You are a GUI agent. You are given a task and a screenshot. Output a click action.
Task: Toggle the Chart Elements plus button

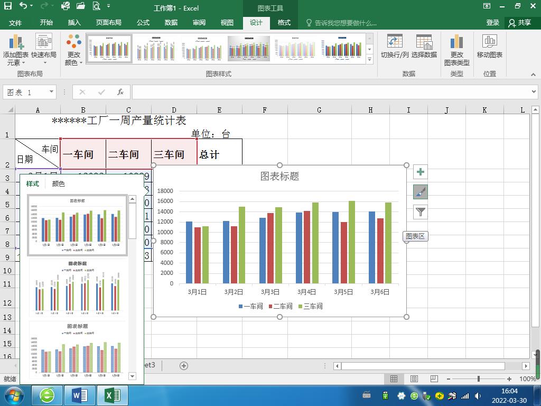(419, 172)
